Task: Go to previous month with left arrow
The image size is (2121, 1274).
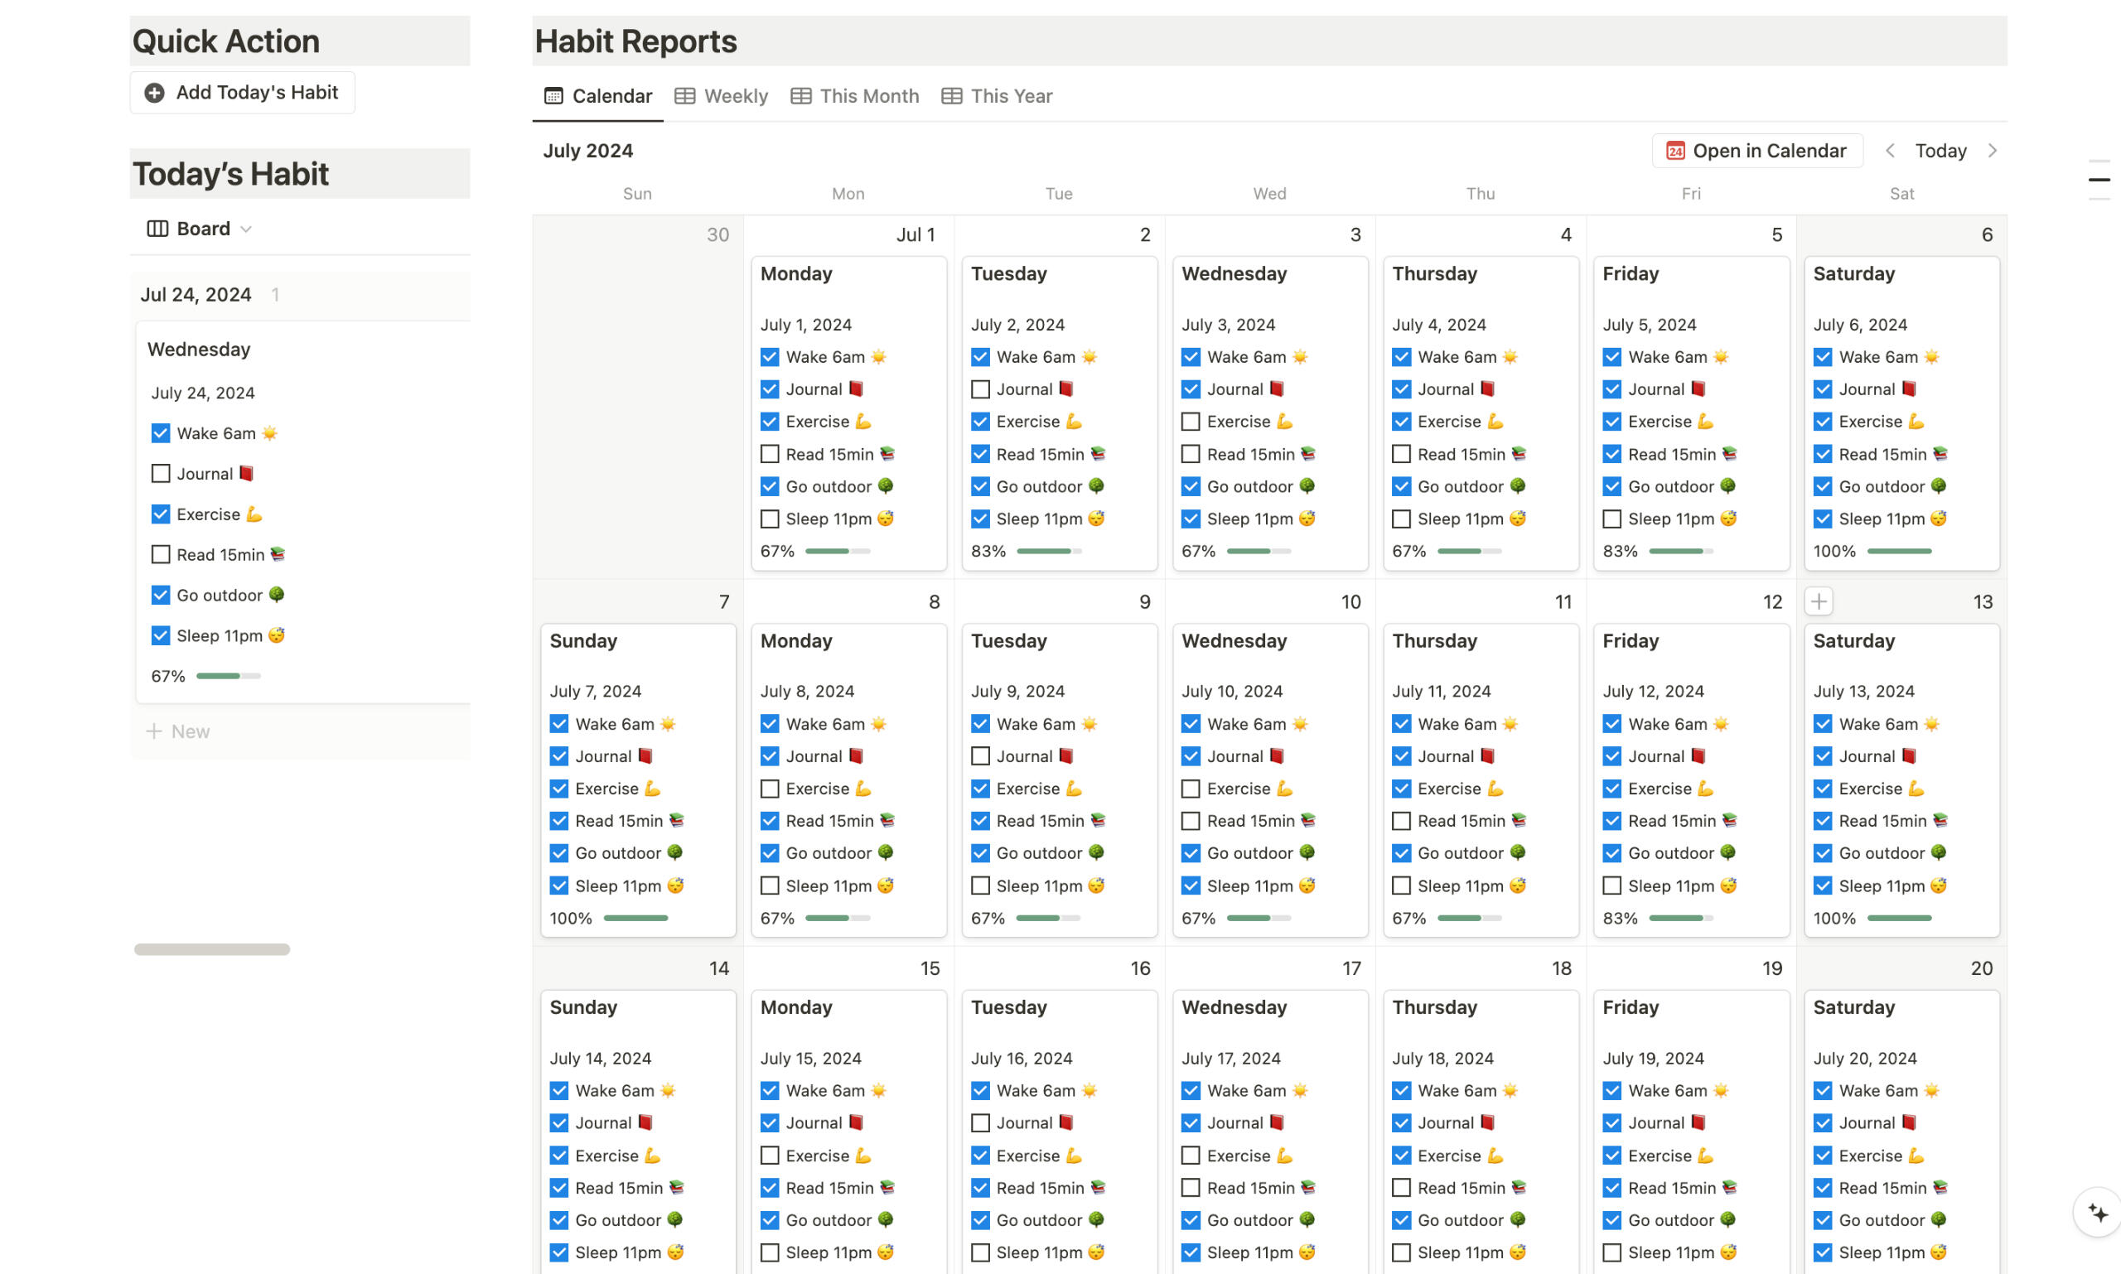Action: point(1889,151)
